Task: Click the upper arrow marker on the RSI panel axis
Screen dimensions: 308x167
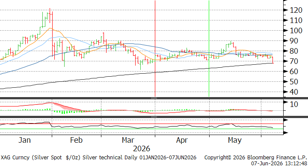Action: pos(286,120)
